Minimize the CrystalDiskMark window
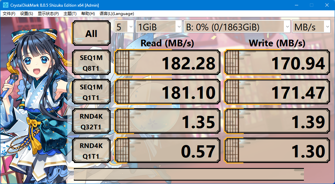The height and width of the screenshot is (184, 335). [296, 5]
